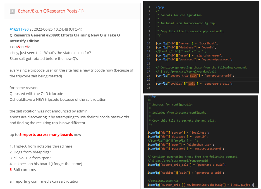Click the '//SettingCustomTrip' comment in bottom image
The height and width of the screenshot is (189, 261).
(163, 181)
